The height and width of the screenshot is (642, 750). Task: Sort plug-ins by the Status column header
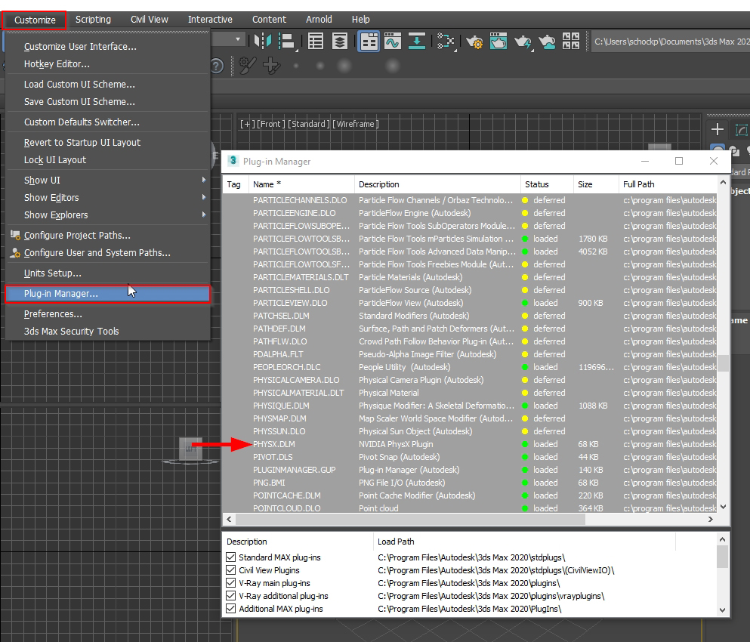537,184
